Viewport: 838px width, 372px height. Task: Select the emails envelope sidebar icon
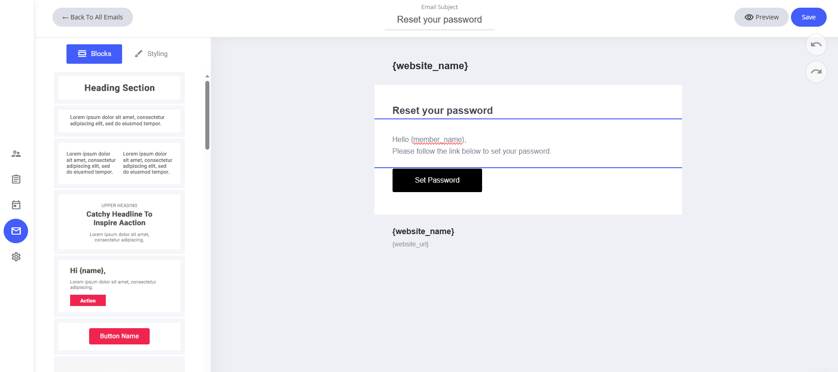16,231
